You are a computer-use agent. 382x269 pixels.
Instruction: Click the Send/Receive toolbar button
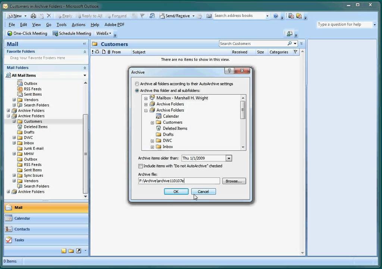[175, 16]
